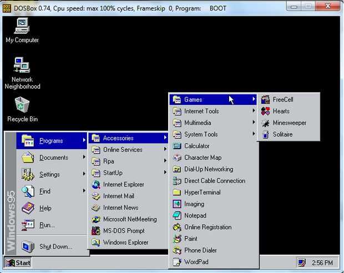The image size is (344, 273).
Task: Click the Windows Explorer icon
Action: tap(96, 242)
